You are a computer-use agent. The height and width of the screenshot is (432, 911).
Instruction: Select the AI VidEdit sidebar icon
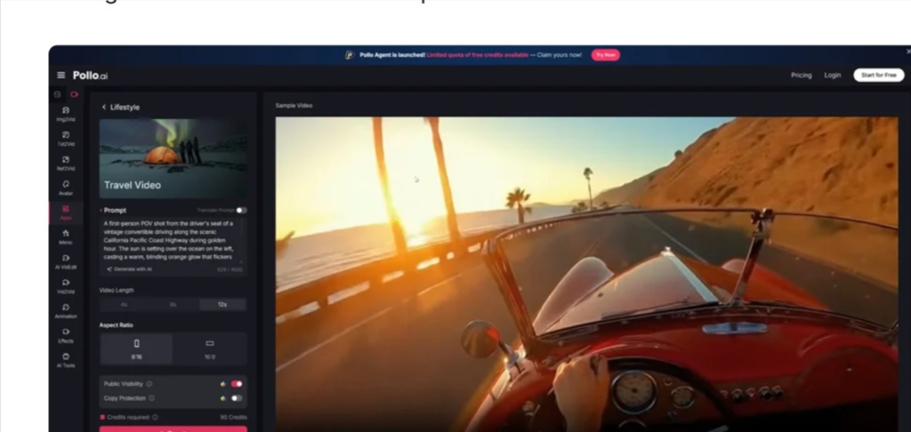66,261
